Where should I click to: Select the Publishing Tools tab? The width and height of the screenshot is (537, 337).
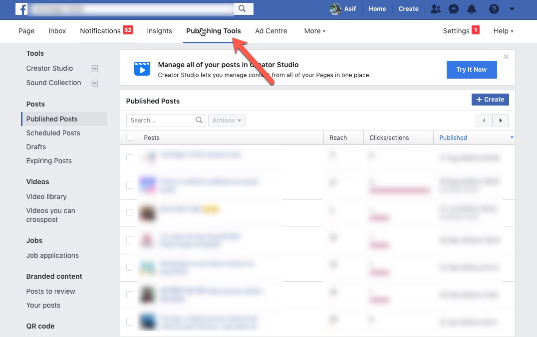[x=214, y=31]
